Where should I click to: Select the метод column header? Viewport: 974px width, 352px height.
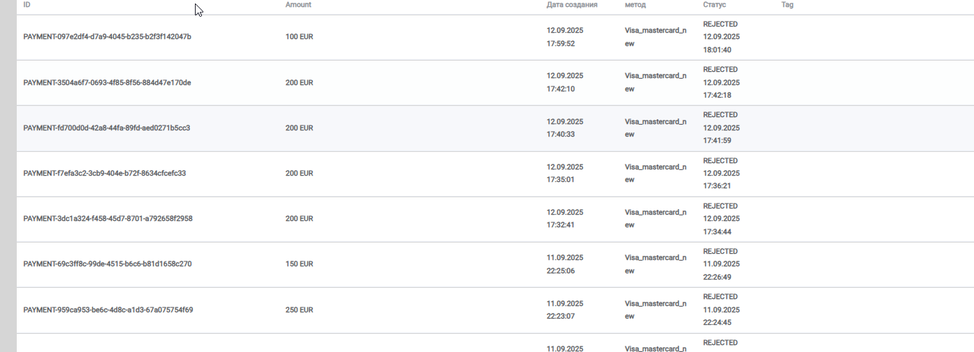pos(635,5)
